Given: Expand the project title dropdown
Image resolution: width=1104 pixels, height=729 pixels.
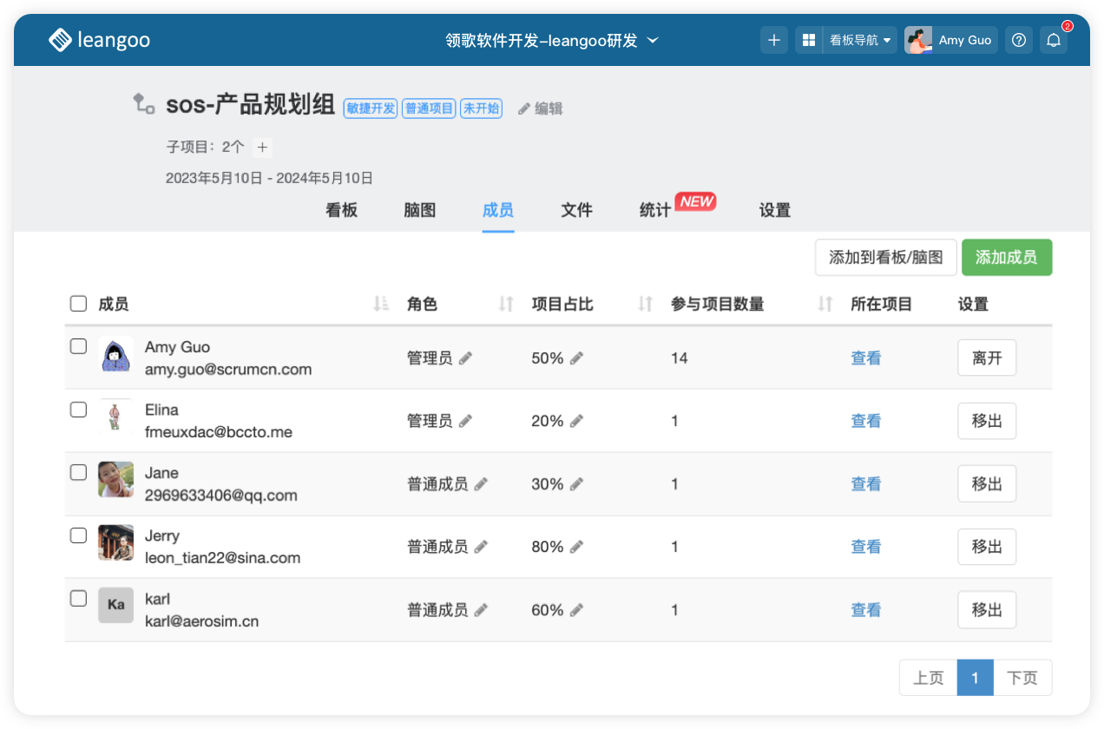Looking at the screenshot, I should coord(654,40).
